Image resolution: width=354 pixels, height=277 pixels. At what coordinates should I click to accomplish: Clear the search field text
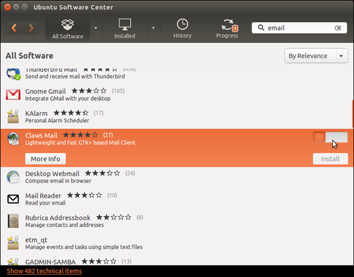pyautogui.click(x=338, y=28)
